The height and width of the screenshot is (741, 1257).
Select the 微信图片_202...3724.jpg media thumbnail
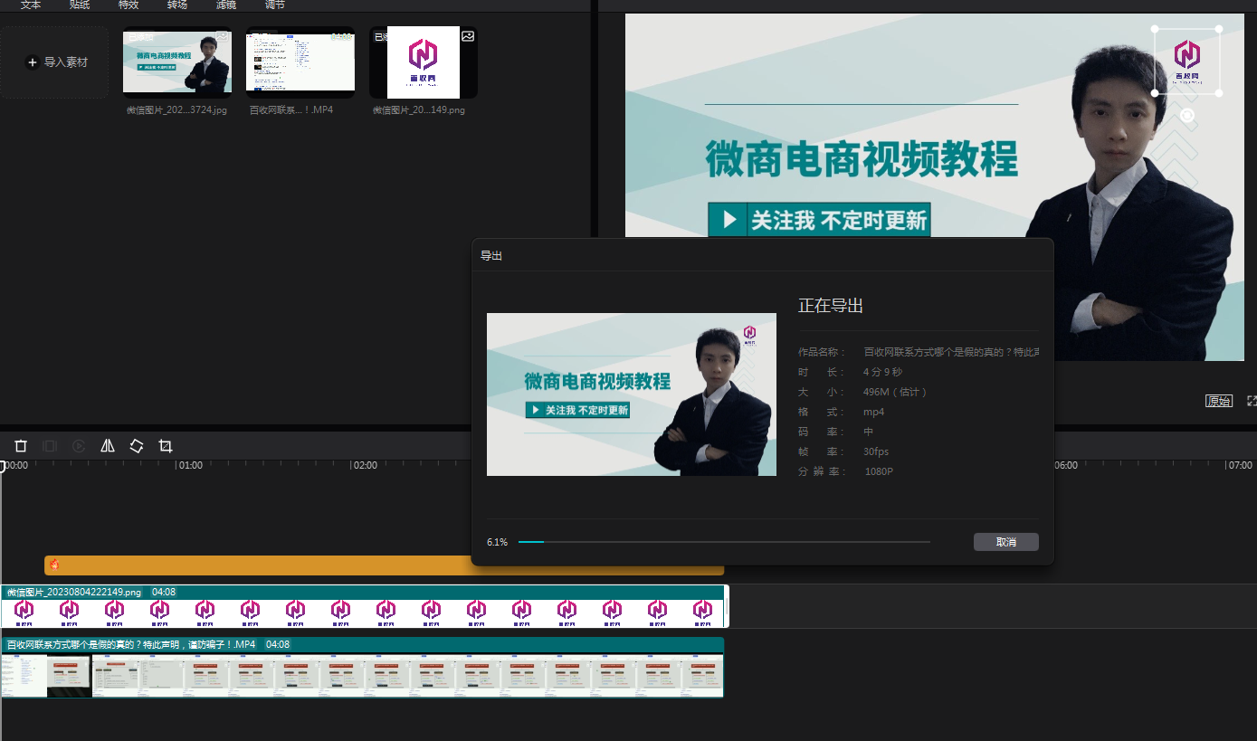(x=177, y=62)
